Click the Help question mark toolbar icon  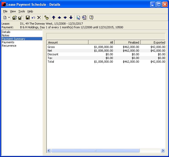(91, 18)
